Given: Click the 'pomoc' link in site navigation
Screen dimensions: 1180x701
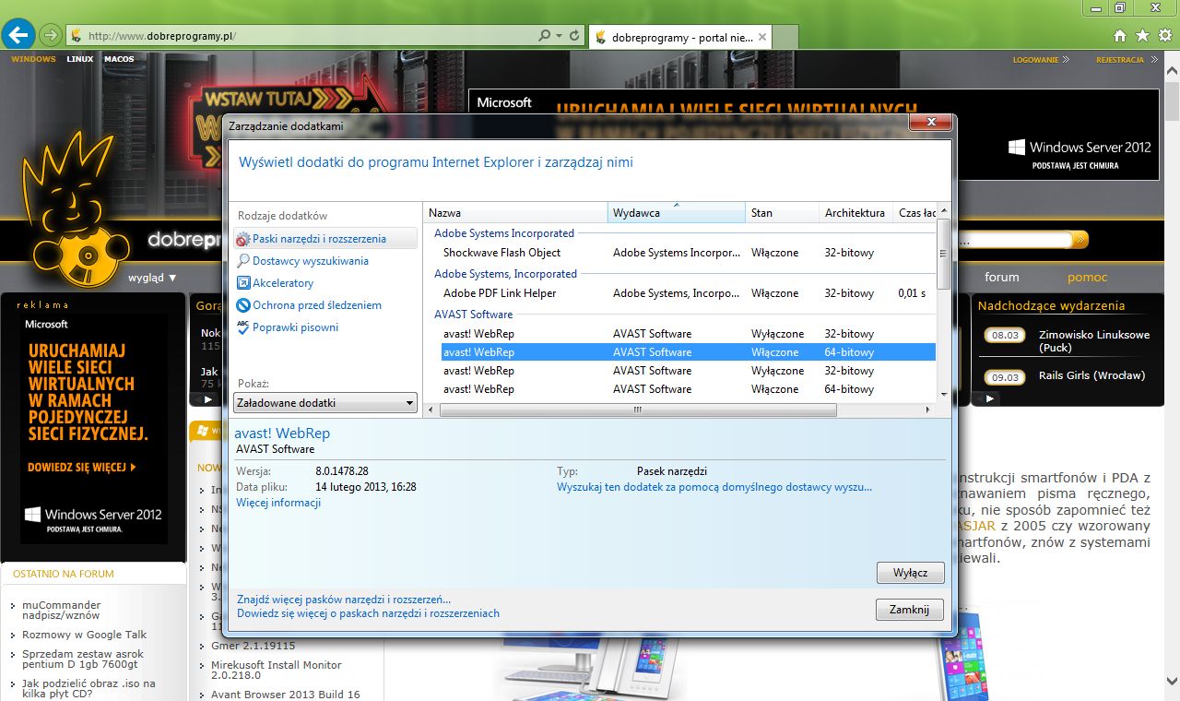Looking at the screenshot, I should 1088,277.
